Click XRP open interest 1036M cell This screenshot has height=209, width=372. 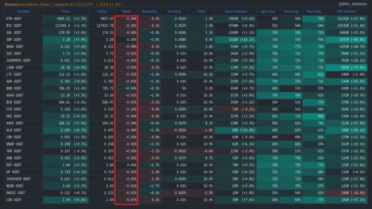coord(235,39)
